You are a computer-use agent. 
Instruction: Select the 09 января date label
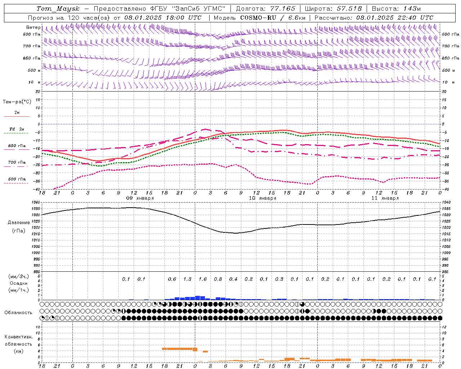140,198
